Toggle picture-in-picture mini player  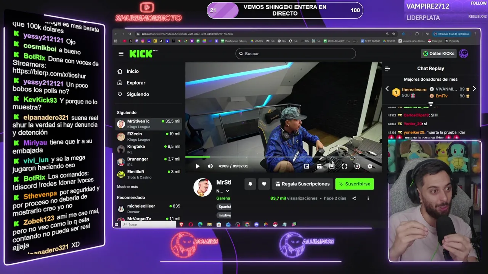[x=307, y=166]
